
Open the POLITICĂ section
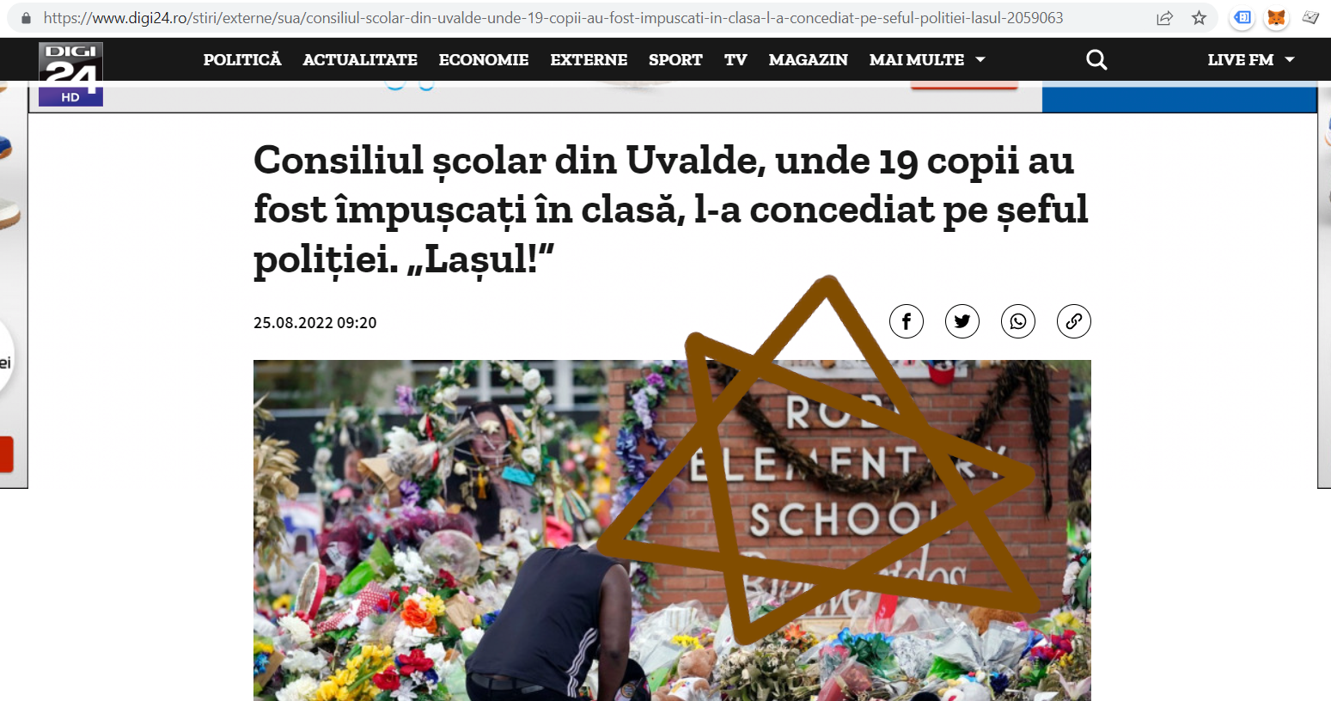242,59
